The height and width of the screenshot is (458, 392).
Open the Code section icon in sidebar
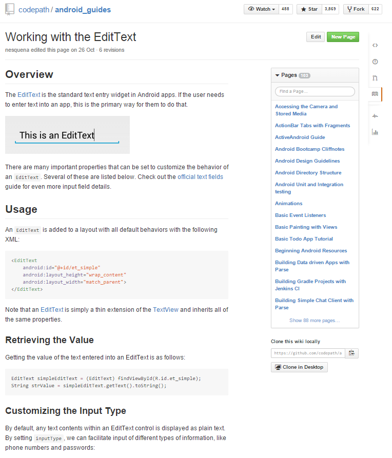(x=375, y=45)
